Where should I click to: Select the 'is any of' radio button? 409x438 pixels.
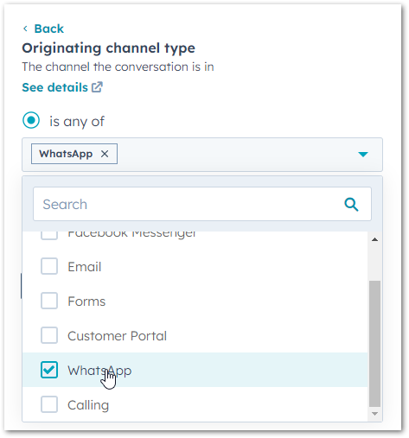tap(31, 120)
